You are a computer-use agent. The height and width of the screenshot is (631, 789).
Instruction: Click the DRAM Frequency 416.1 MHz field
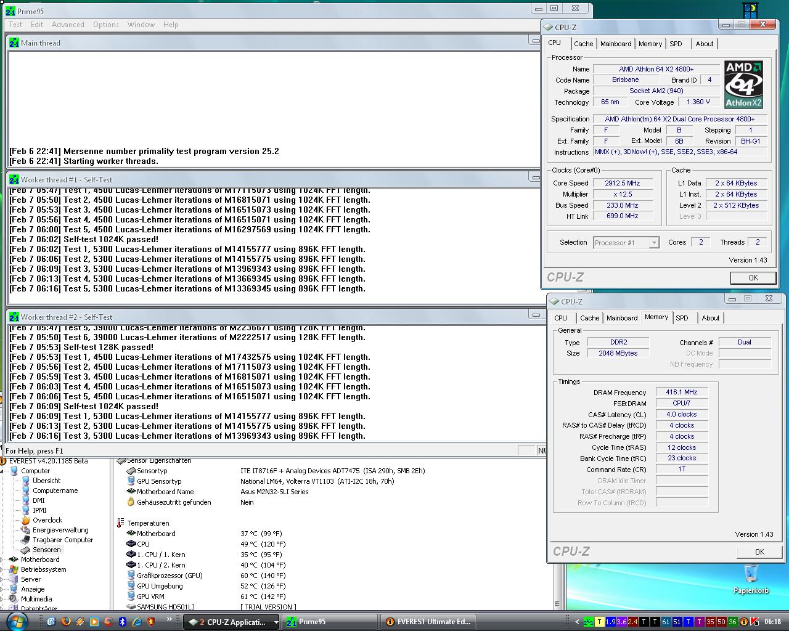click(x=682, y=392)
